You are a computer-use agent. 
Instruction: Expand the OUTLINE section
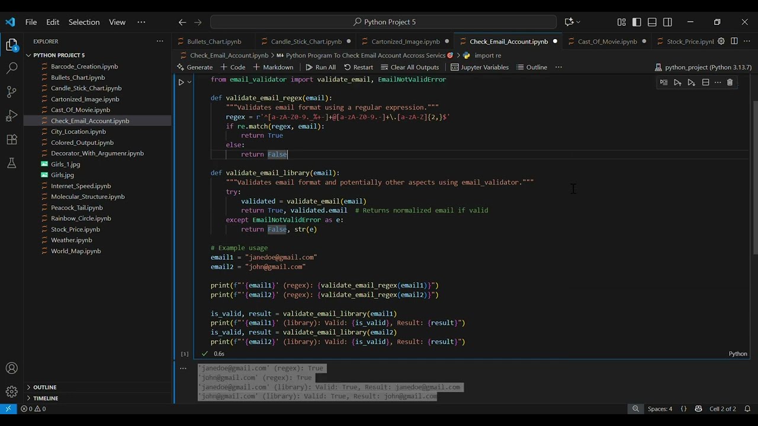click(44, 387)
